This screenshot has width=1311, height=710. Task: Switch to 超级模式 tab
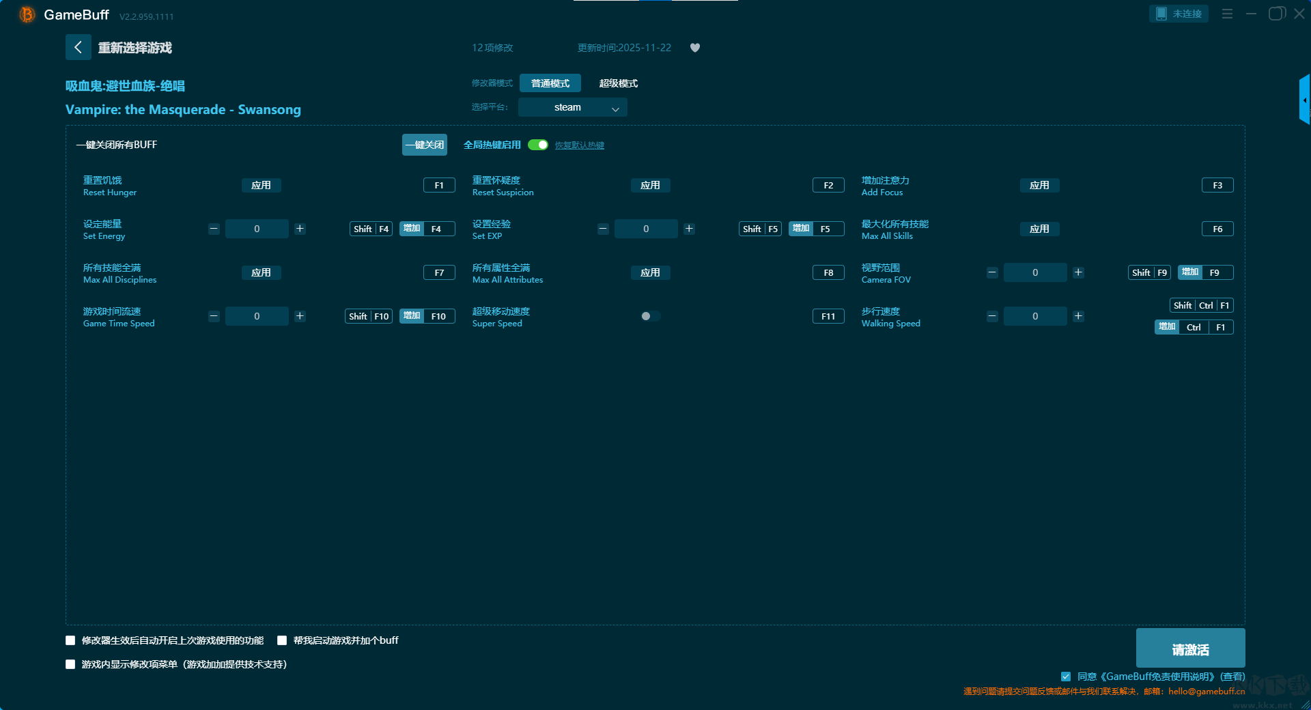[618, 83]
